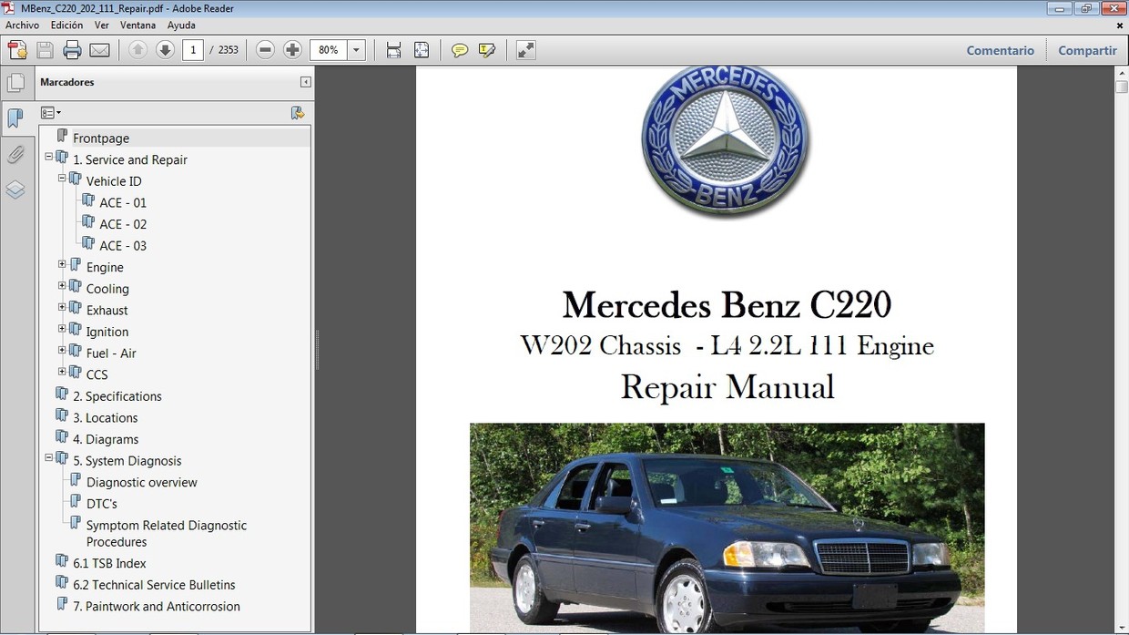Open the Ventana menu
This screenshot has height=635, width=1129.
[x=138, y=26]
